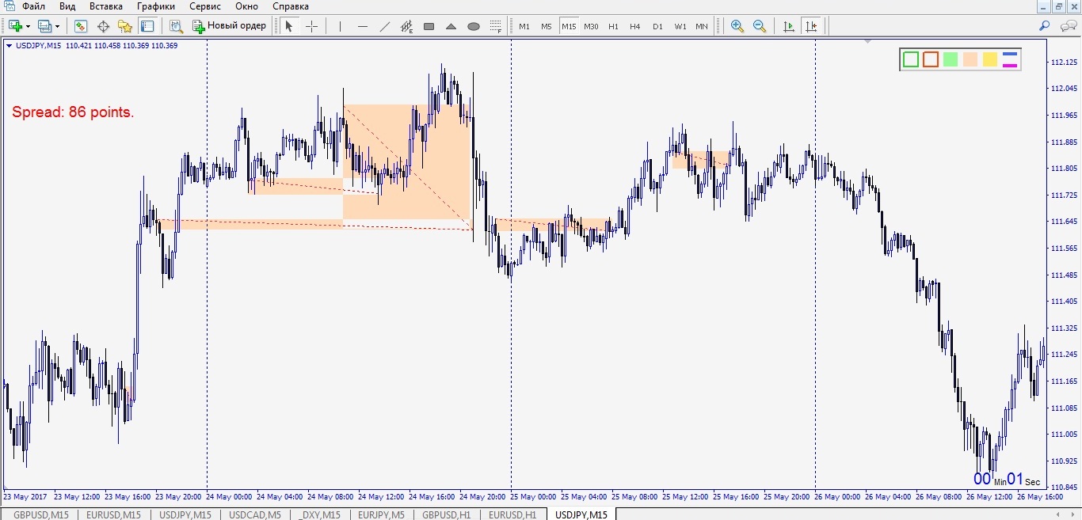Screen dimensions: 1082x520
Task: Select the trendline drawing tool
Action: (385, 26)
